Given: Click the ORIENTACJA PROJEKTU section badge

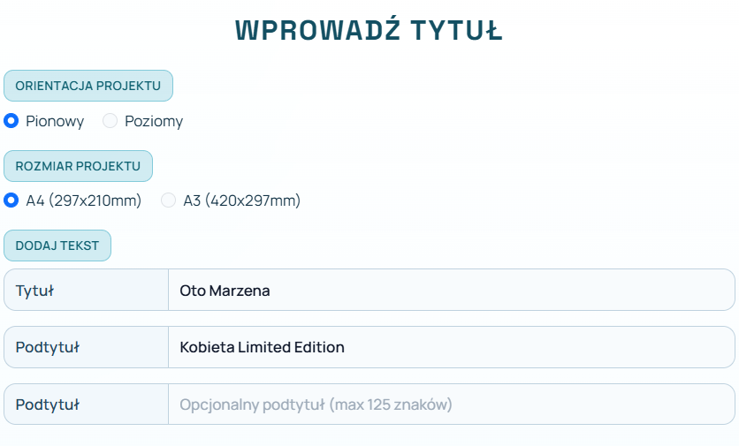Looking at the screenshot, I should [88, 86].
